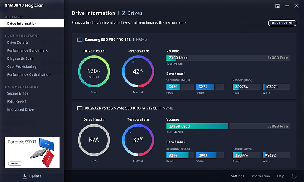Open Encrypted Drive settings

point(20,109)
